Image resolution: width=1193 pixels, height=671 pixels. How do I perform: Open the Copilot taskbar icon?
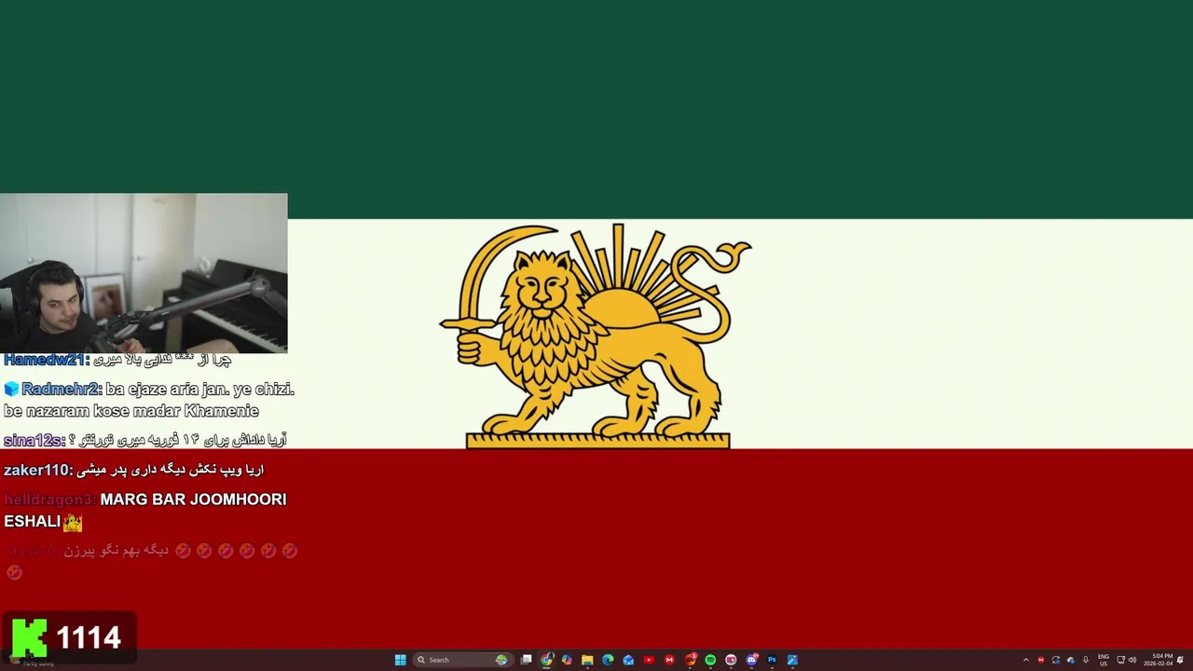(x=567, y=660)
